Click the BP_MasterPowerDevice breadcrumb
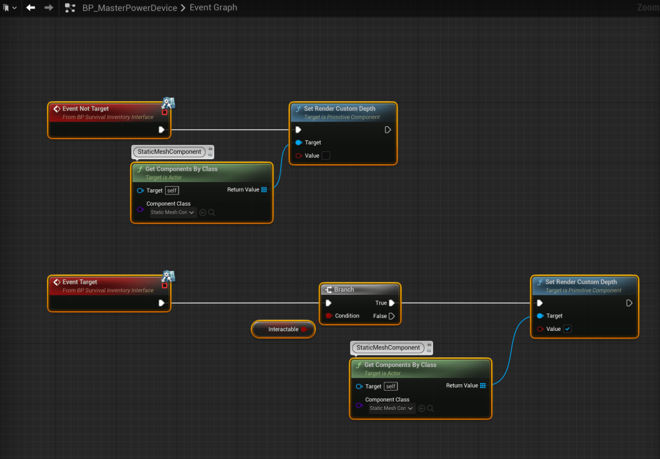This screenshot has width=660, height=459. pyautogui.click(x=130, y=8)
